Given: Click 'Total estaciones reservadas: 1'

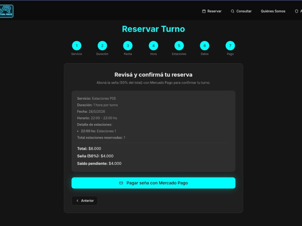Looking at the screenshot, I should coord(101,138).
